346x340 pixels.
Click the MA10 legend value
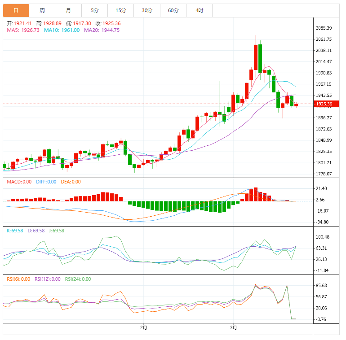tap(62, 30)
